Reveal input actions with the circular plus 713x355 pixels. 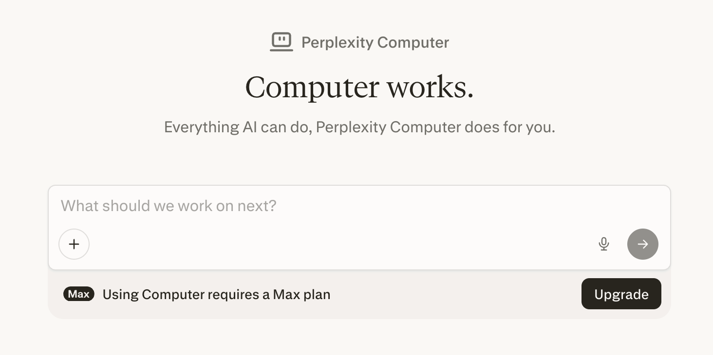click(x=74, y=244)
